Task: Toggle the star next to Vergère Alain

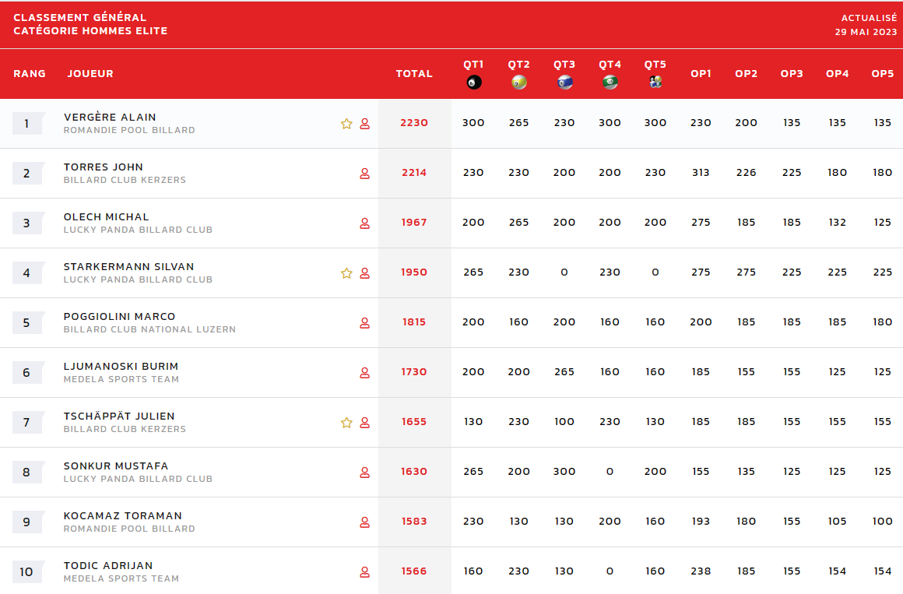Action: 346,124
